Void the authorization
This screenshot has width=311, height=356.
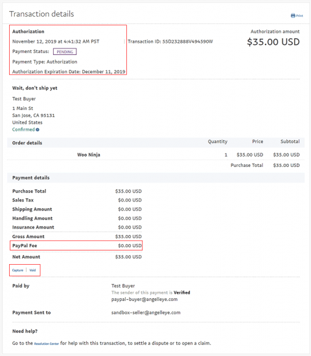(32, 270)
